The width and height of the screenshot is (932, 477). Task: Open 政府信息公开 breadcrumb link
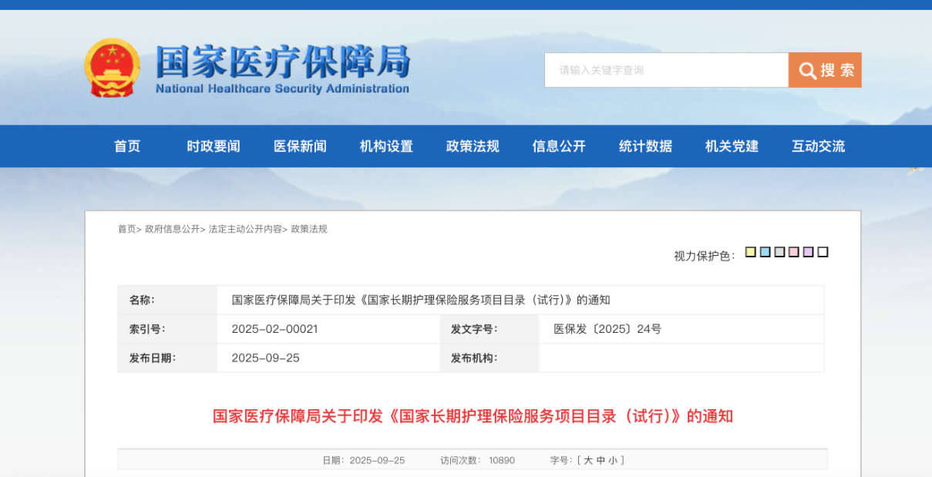point(172,229)
